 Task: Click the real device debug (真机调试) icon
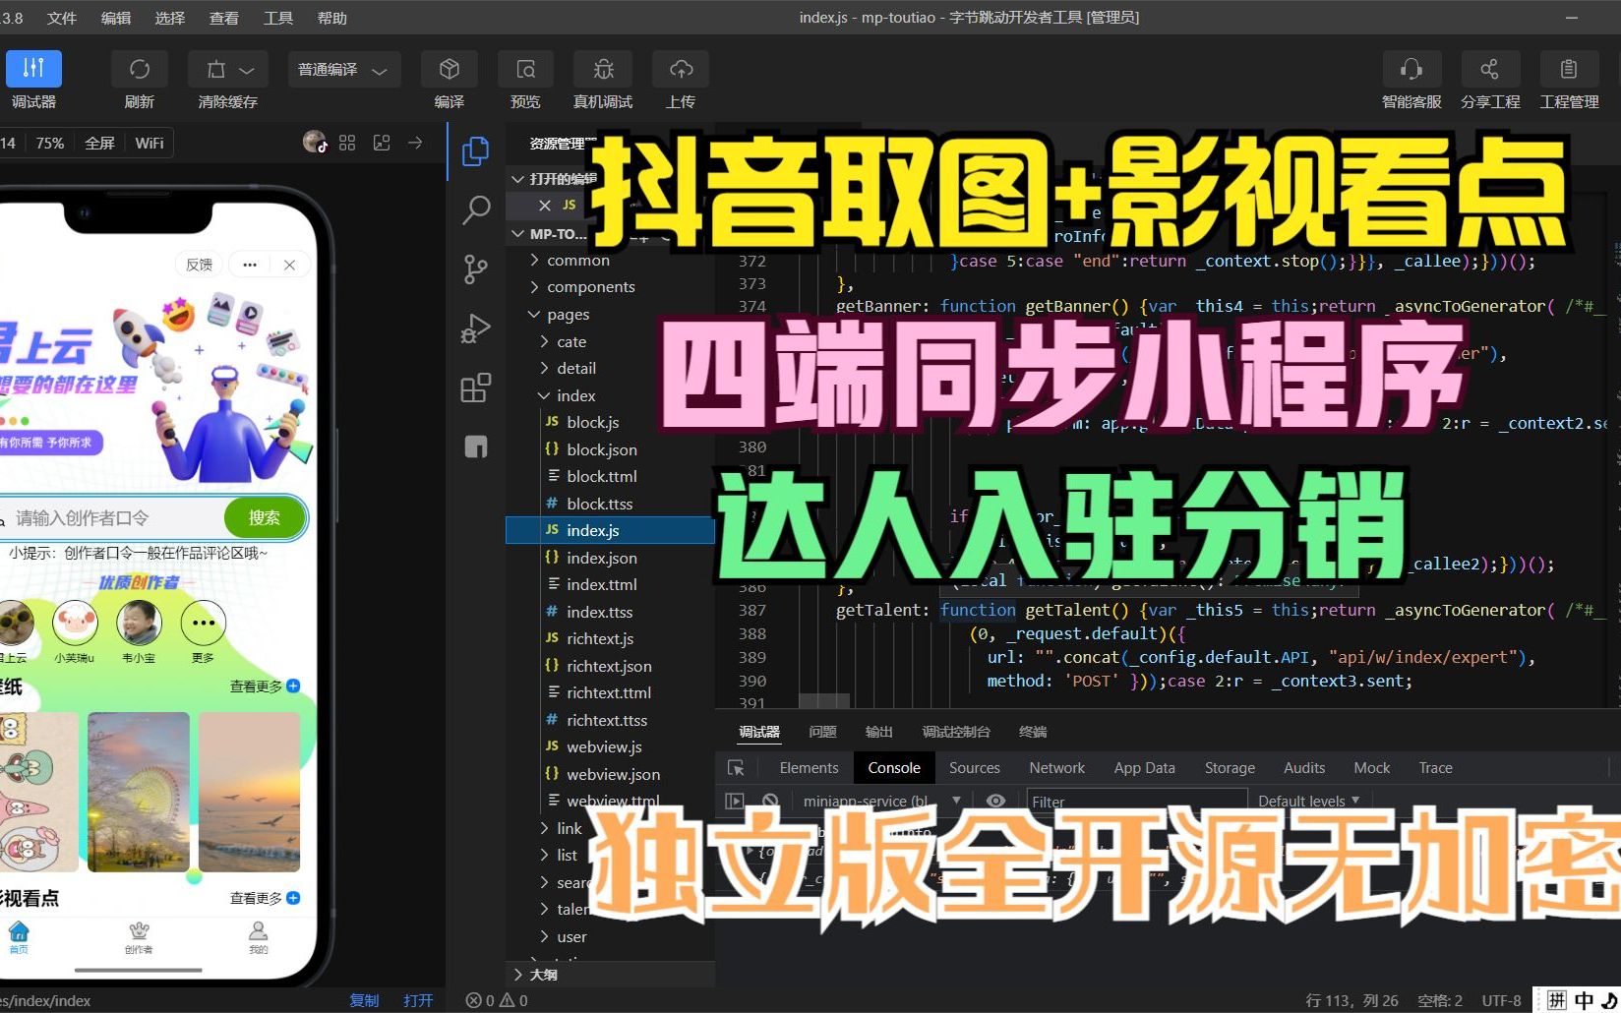pyautogui.click(x=603, y=69)
